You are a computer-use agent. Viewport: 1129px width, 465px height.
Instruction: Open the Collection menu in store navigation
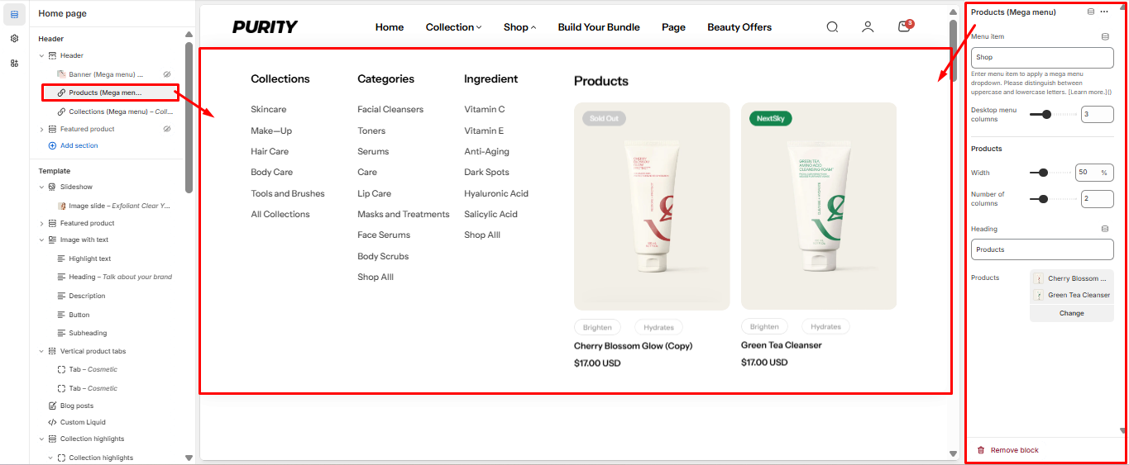(x=453, y=27)
